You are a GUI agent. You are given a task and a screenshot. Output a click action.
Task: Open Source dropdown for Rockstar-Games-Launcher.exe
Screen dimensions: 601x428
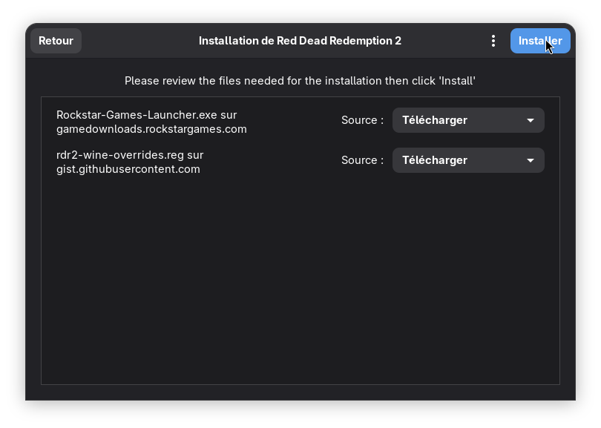(x=468, y=120)
